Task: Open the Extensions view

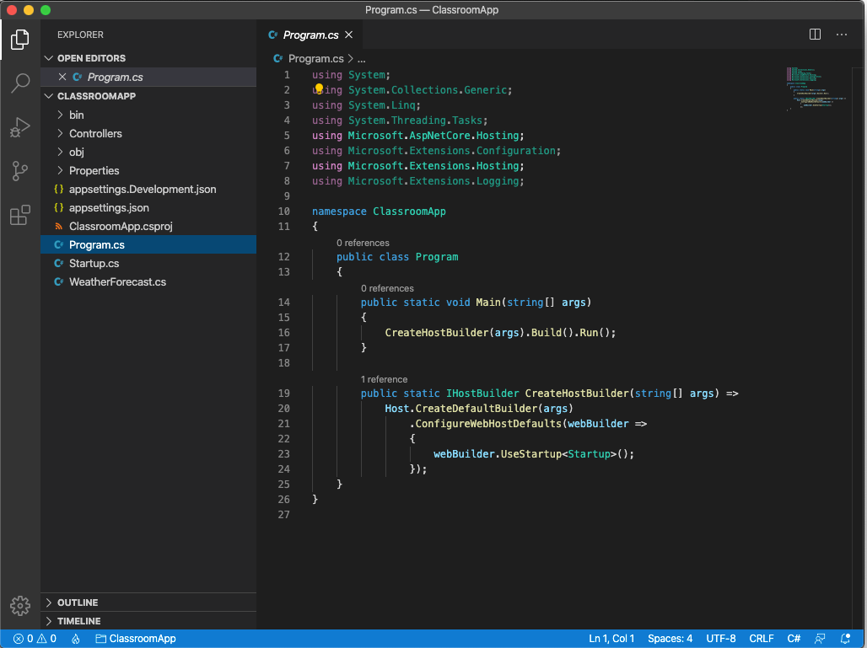Action: 20,215
